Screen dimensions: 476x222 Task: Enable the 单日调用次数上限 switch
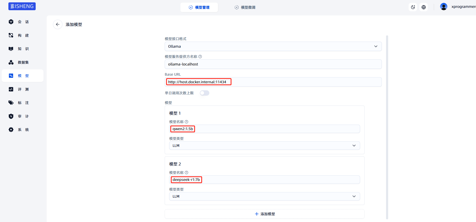click(204, 93)
